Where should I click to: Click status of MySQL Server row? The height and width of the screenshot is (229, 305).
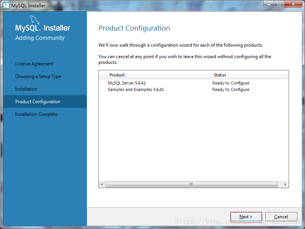tap(231, 83)
